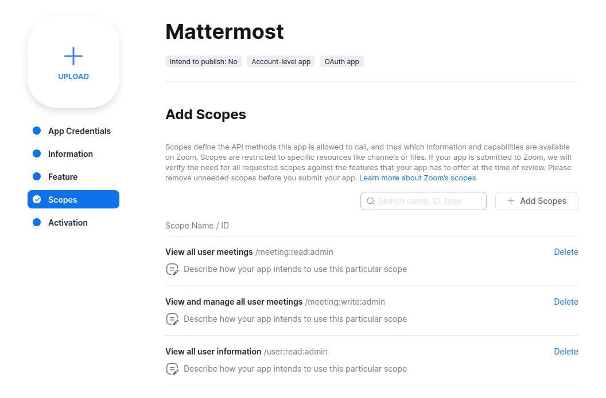Delete the View and manage all user meetings scope
Viewport: 606px width, 398px height.
point(566,302)
